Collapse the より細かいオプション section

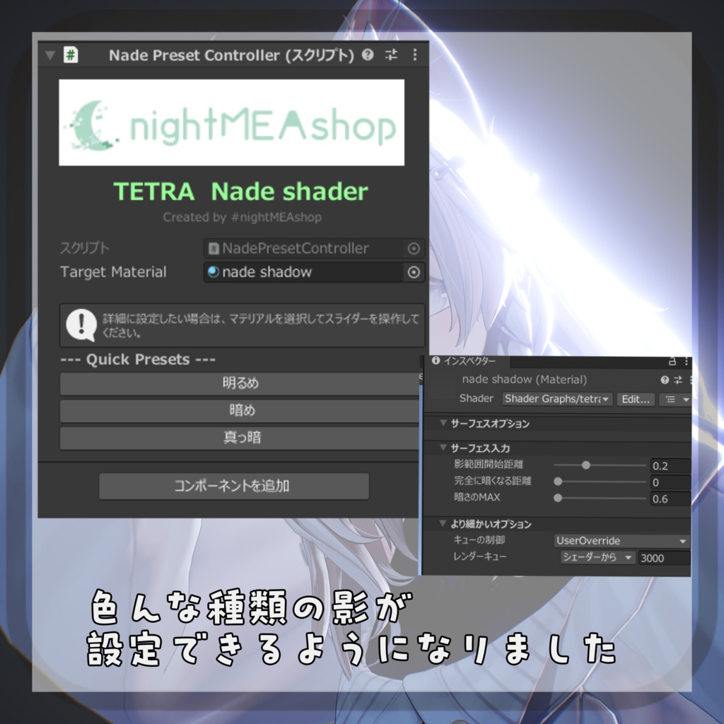point(443,523)
